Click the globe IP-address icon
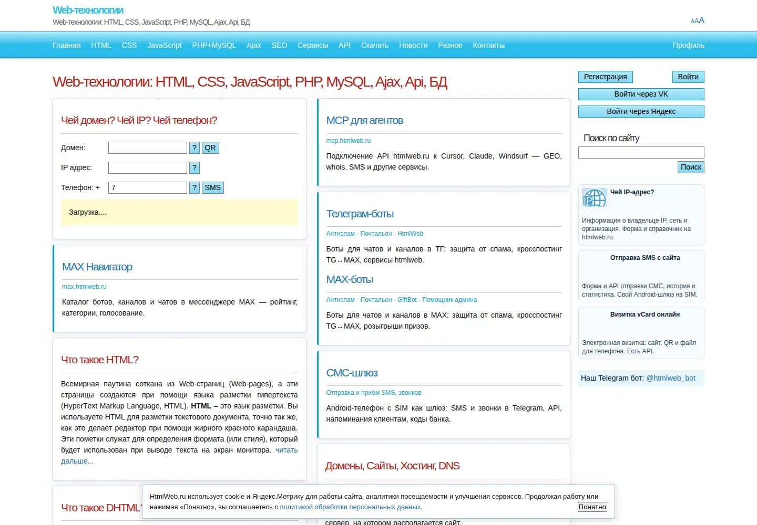757x525 pixels. tap(595, 198)
